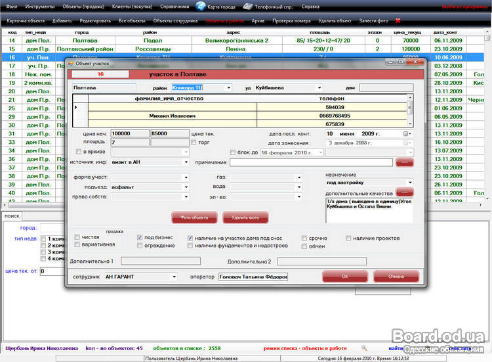Viewport: 492px width, 362px height.
Task: Enable the срочно checkbox
Action: click(305, 238)
